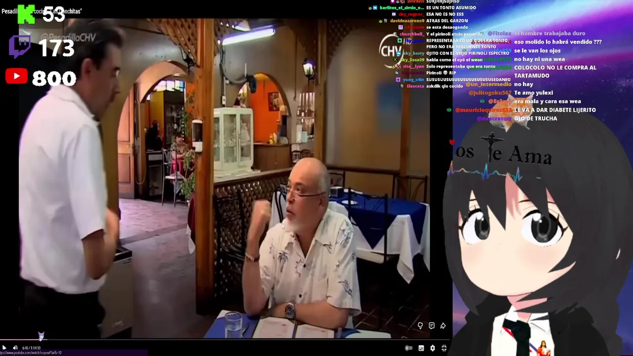The width and height of the screenshot is (633, 356).
Task: Exit fullscreen in the YouTube player
Action: pyautogui.click(x=444, y=349)
